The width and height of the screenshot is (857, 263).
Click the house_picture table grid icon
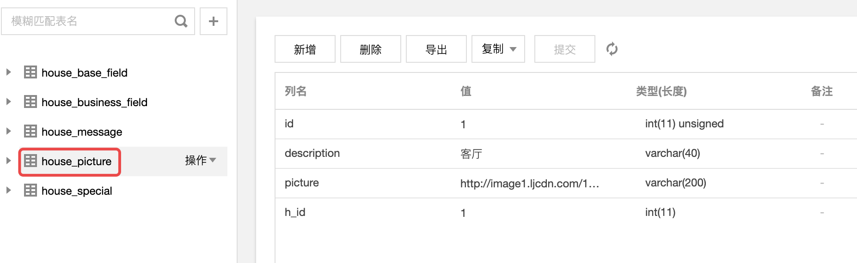pyautogui.click(x=31, y=161)
